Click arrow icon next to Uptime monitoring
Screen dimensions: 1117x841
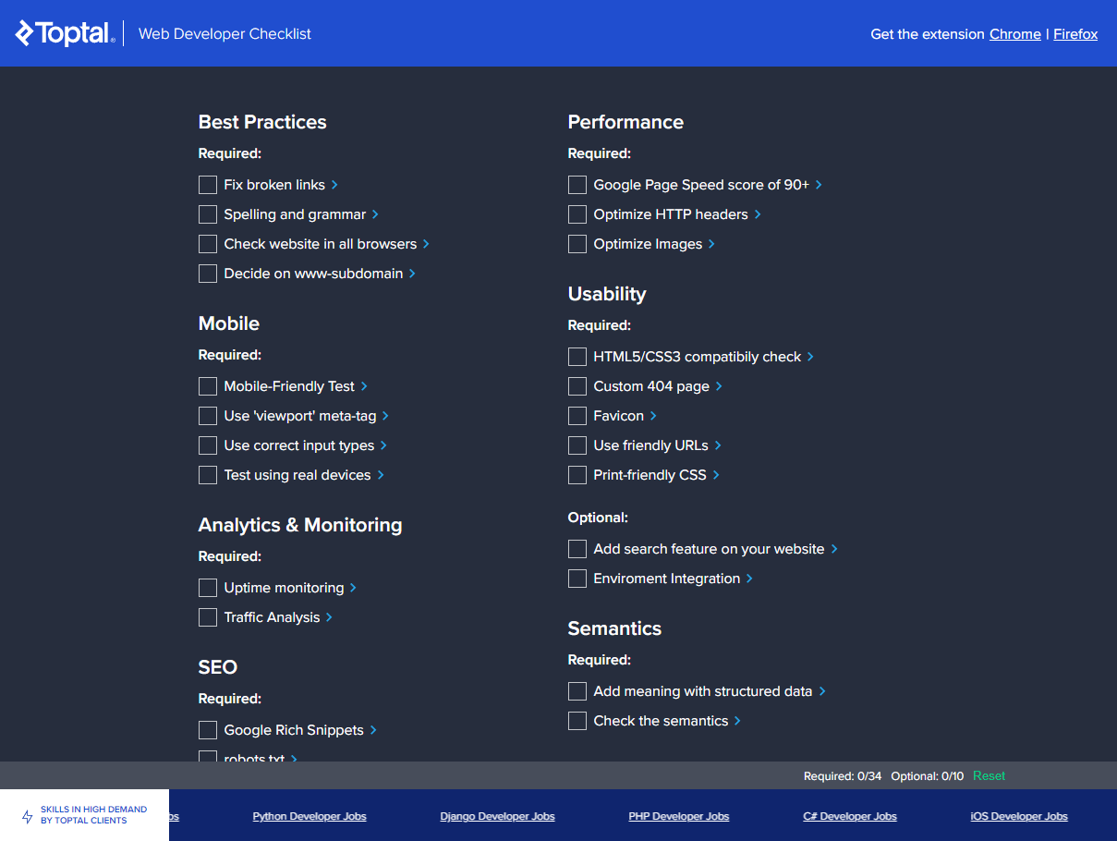(x=353, y=588)
